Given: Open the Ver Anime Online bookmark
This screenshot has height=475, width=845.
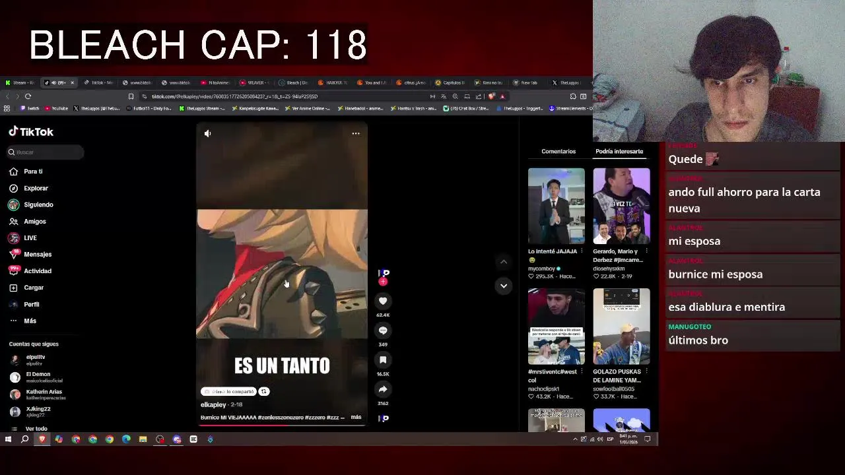Looking at the screenshot, I should (308, 109).
